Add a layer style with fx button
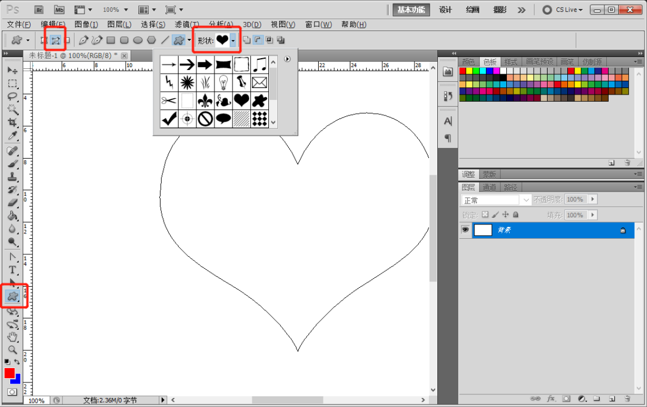 pyautogui.click(x=551, y=399)
